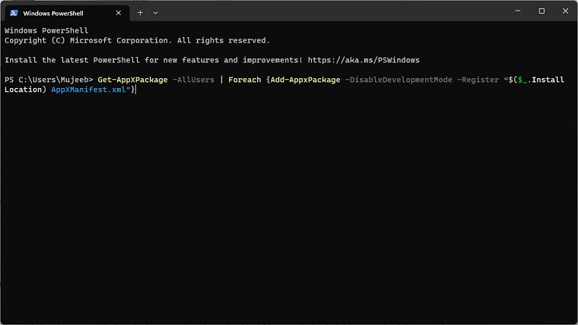The width and height of the screenshot is (578, 325).
Task: Click the Get-AppXPackage command text
Action: (132, 80)
